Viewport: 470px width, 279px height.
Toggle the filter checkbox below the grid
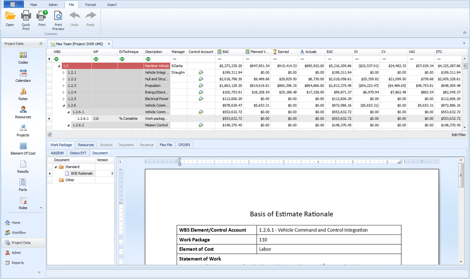click(50, 135)
